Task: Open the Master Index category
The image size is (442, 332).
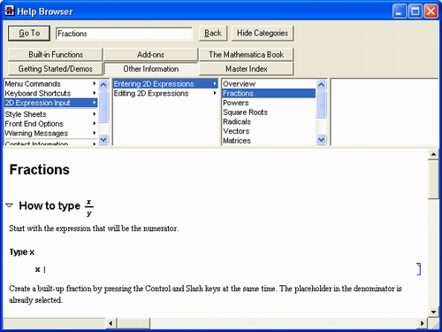Action: [x=247, y=69]
